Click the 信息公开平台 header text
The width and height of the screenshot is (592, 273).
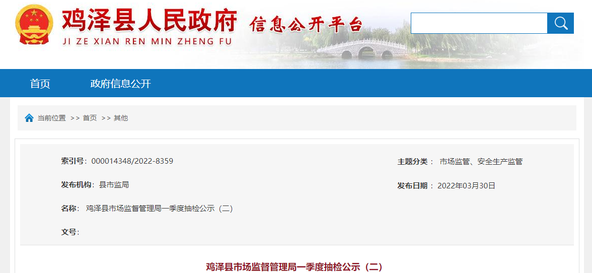coord(306,25)
